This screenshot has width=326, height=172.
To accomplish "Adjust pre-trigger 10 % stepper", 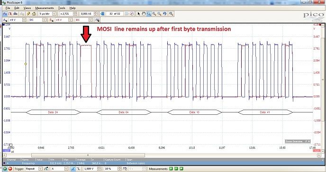I will [x=119, y=169].
